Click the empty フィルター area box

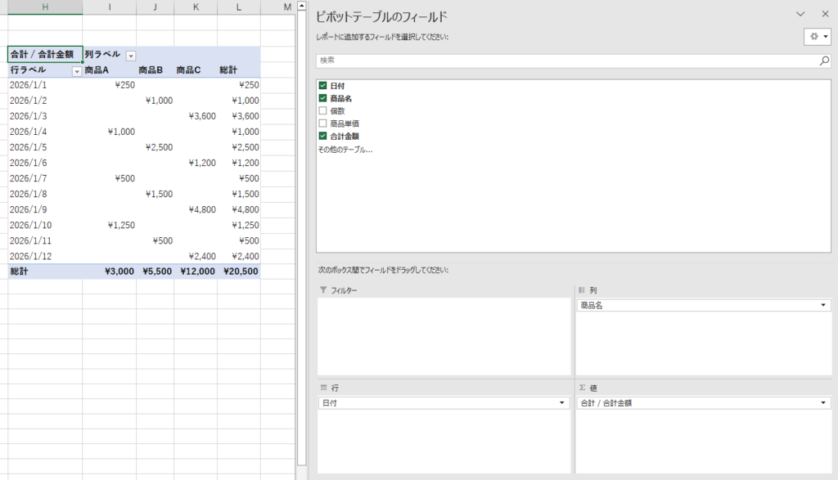click(x=444, y=335)
